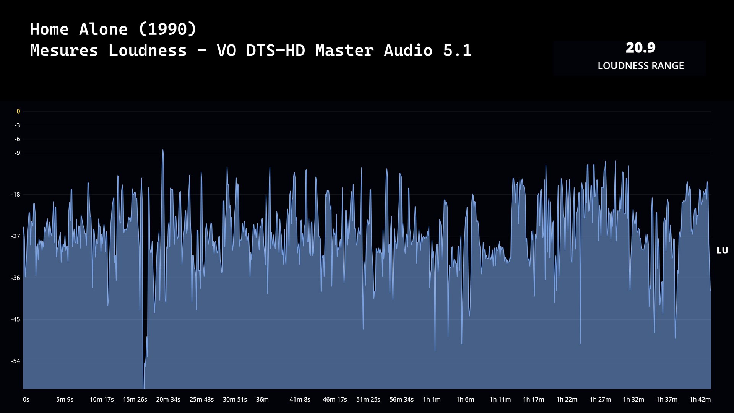Viewport: 734px width, 413px height.
Task: Click the '56m 34s' time axis label
Action: [x=401, y=400]
